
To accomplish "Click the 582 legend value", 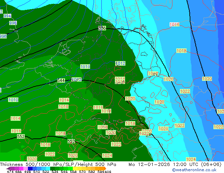I will click(x=92, y=172).
